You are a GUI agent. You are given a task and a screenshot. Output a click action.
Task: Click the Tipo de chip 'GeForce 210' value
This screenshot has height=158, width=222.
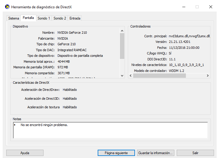pyautogui.click(x=66, y=44)
